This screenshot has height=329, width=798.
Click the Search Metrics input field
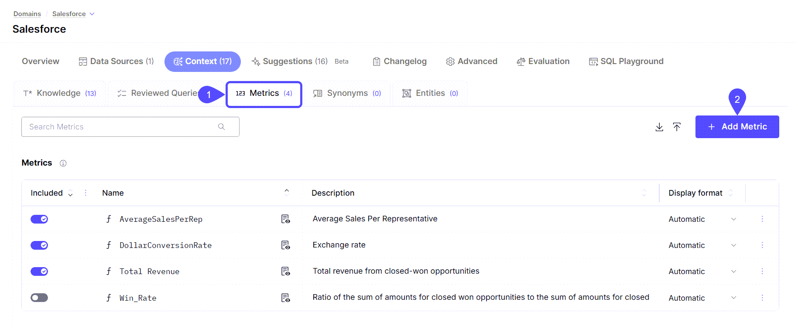130,127
